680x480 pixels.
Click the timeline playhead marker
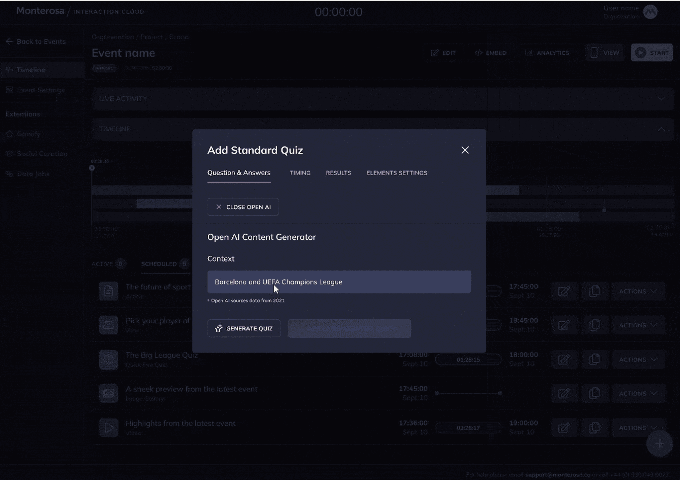click(92, 168)
